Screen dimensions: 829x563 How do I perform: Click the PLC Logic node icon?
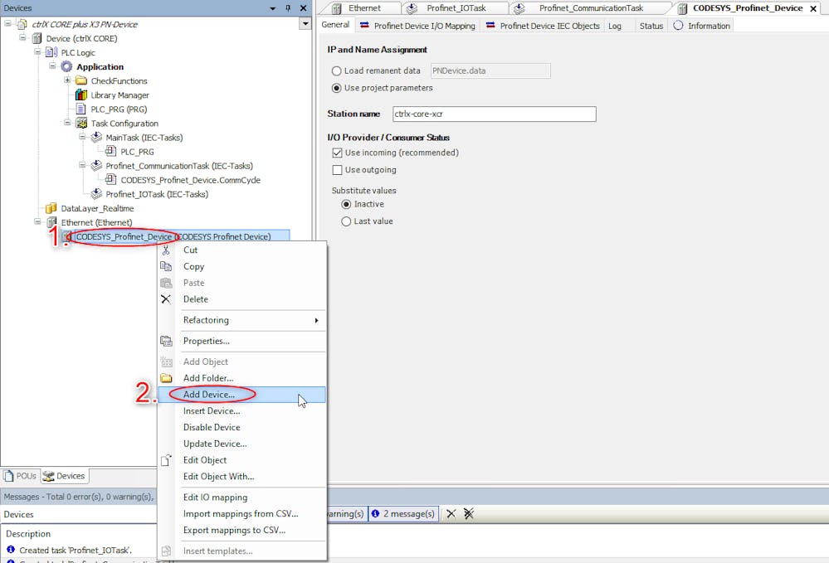pyautogui.click(x=51, y=52)
